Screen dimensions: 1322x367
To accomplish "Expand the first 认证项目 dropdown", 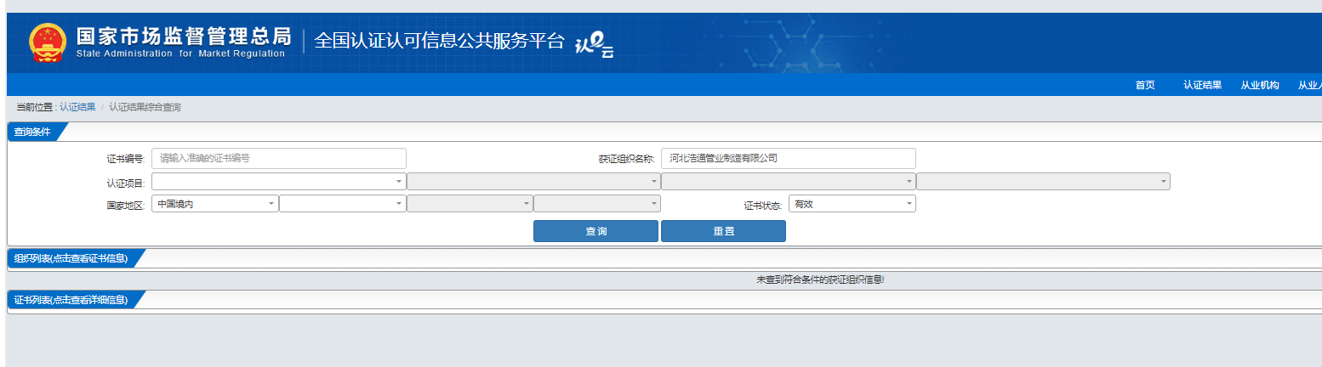I will pos(279,181).
